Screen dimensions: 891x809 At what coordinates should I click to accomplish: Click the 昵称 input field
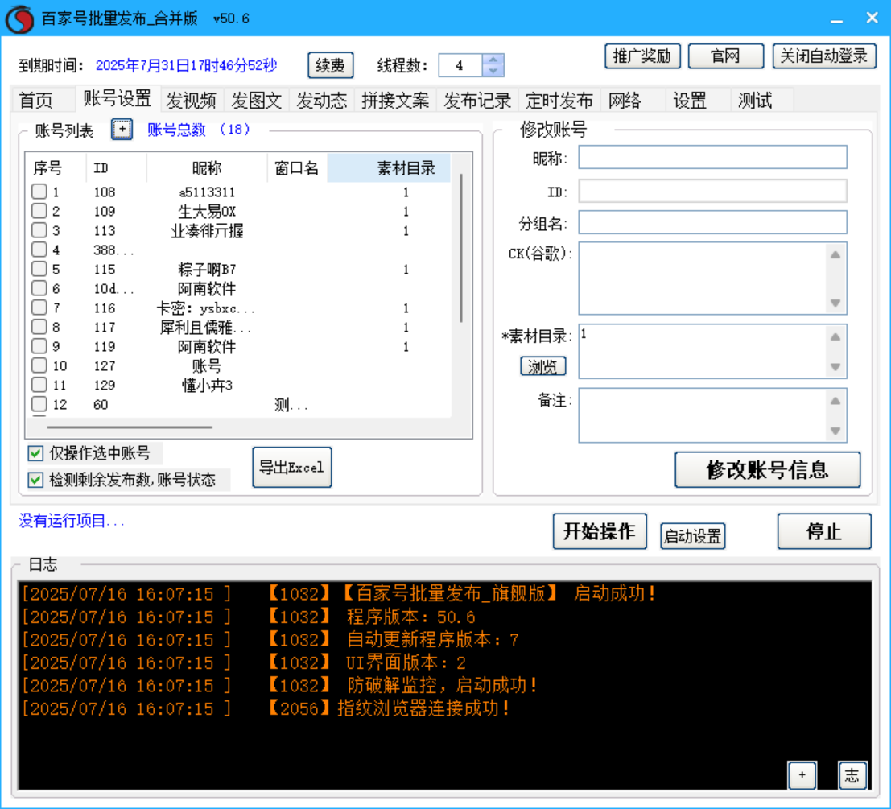click(712, 157)
